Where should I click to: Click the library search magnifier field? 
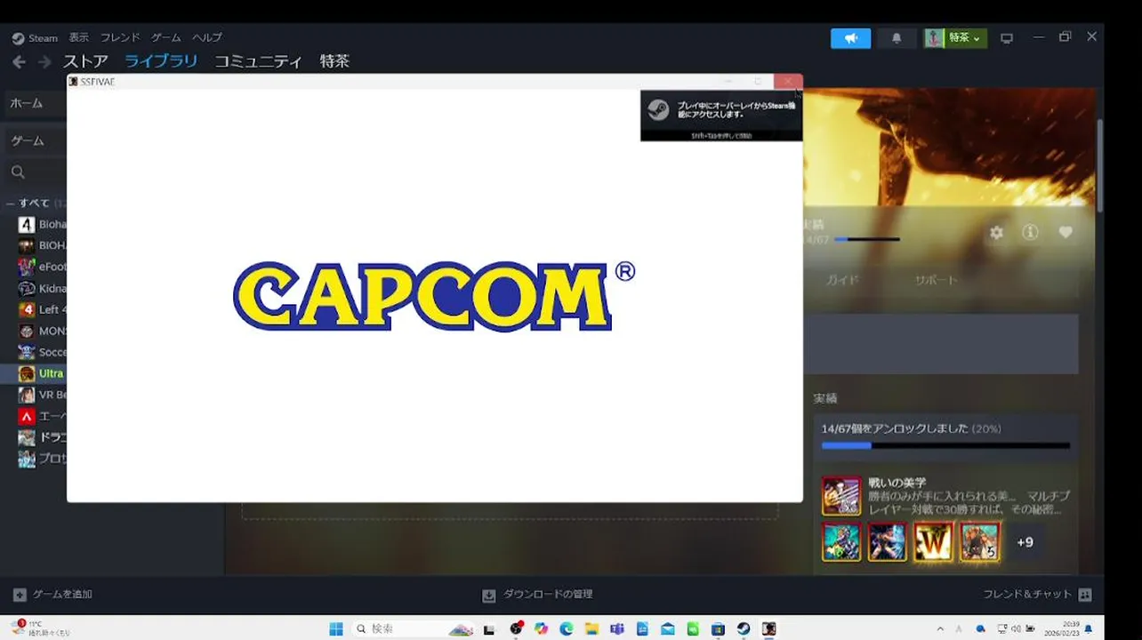pyautogui.click(x=36, y=172)
